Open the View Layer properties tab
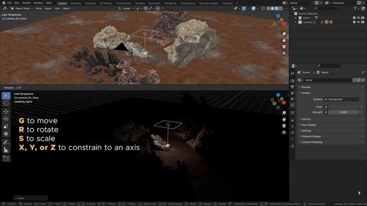The height and width of the screenshot is (206, 367). [x=292, y=93]
